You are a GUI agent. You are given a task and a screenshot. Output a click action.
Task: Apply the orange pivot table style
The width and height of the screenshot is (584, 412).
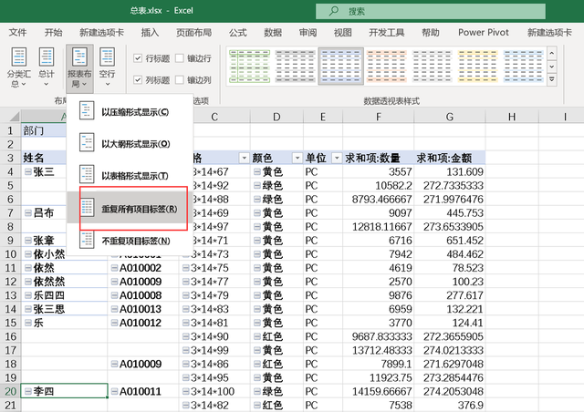coord(386,67)
